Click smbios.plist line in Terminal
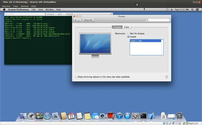The image size is (202, 125). (32, 36)
